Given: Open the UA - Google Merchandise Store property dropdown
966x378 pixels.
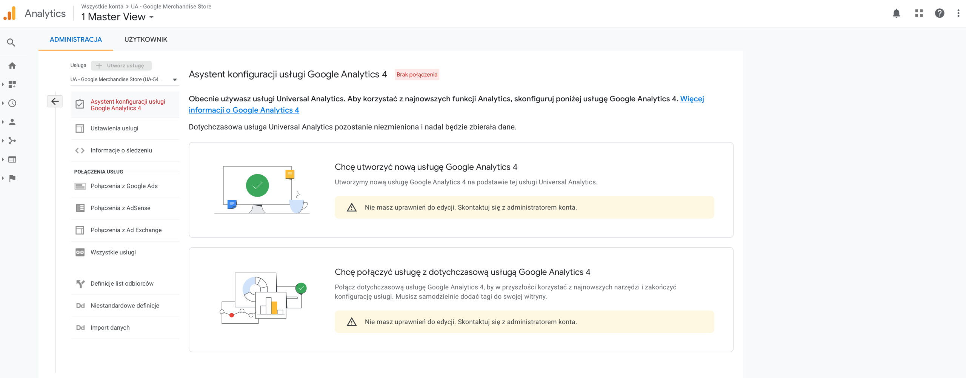Looking at the screenshot, I should (124, 80).
